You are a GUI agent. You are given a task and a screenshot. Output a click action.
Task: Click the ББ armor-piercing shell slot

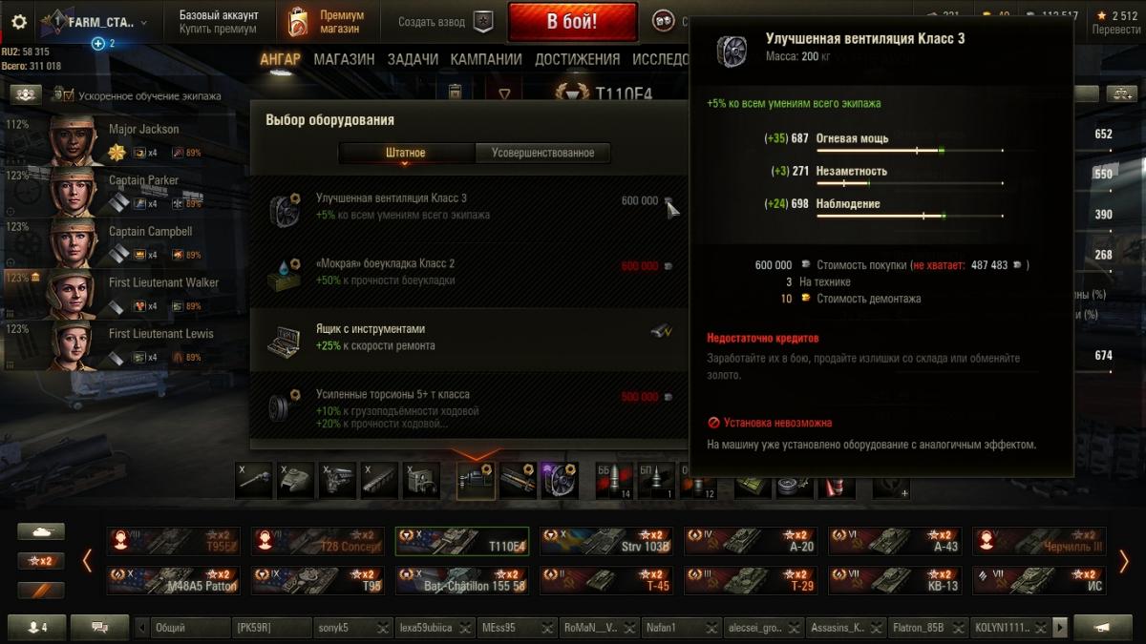(x=612, y=481)
